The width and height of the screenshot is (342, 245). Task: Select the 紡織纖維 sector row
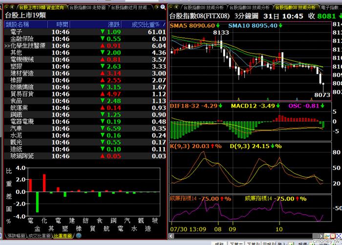(85, 87)
